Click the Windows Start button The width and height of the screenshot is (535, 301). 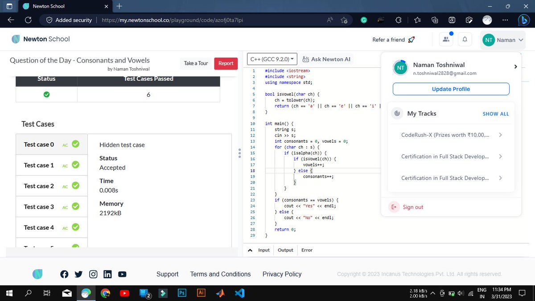coord(9,293)
